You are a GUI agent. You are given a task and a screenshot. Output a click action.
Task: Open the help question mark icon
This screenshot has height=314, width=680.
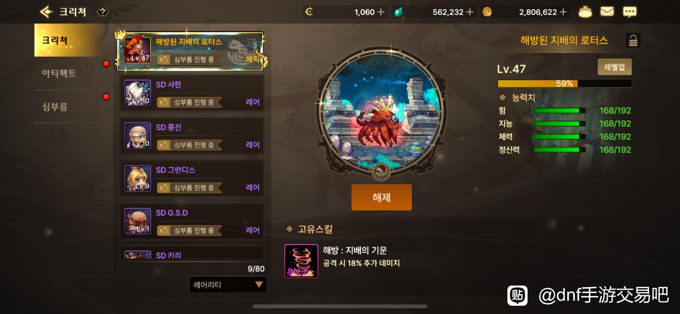pos(102,12)
